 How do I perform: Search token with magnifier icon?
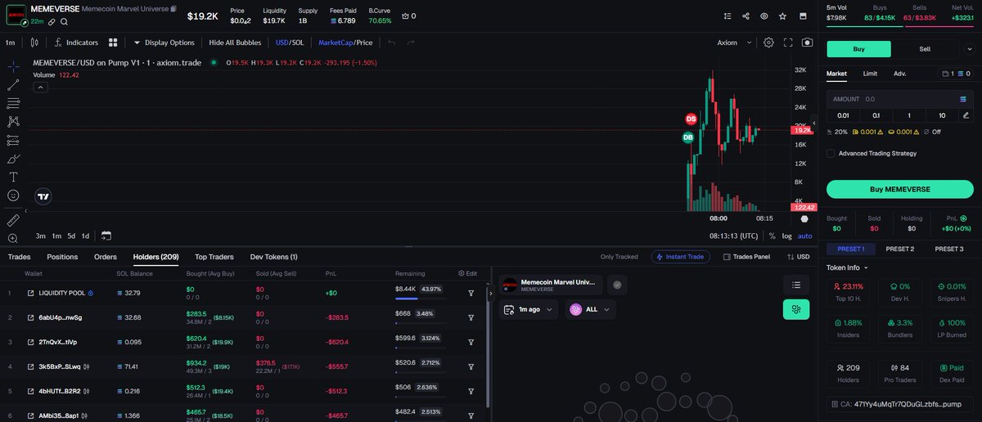[x=64, y=21]
